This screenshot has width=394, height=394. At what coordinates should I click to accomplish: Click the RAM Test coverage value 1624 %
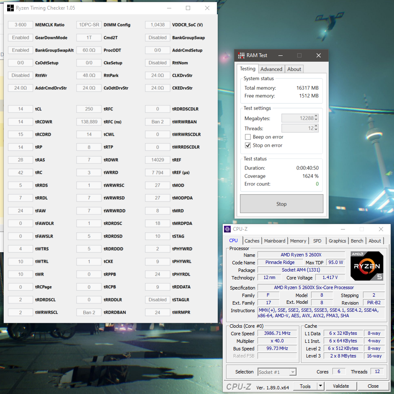pos(310,176)
